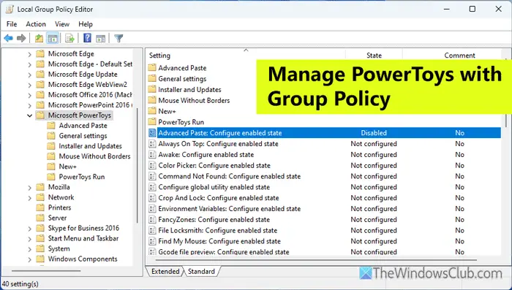Expand the Microsoft Office 2016 node
The height and width of the screenshot is (290, 512).
30,95
